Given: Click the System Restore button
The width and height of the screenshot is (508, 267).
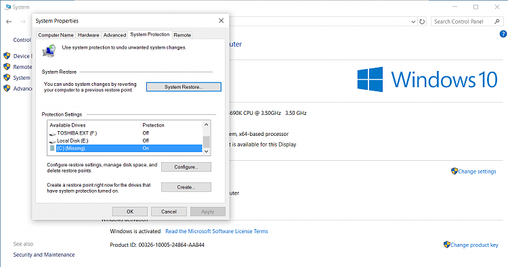Looking at the screenshot, I should click(x=184, y=87).
